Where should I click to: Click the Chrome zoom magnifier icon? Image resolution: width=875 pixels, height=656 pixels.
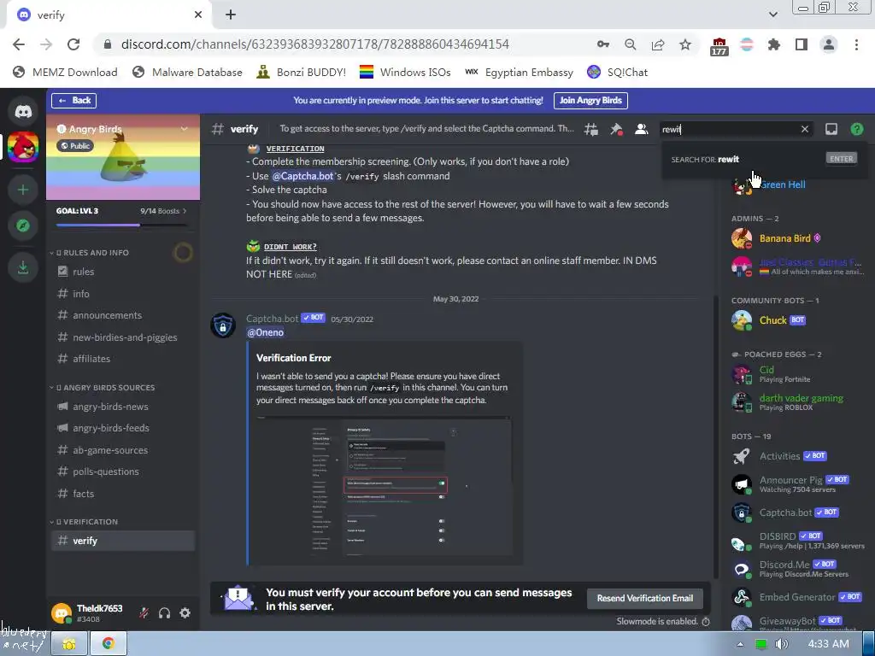pyautogui.click(x=631, y=44)
